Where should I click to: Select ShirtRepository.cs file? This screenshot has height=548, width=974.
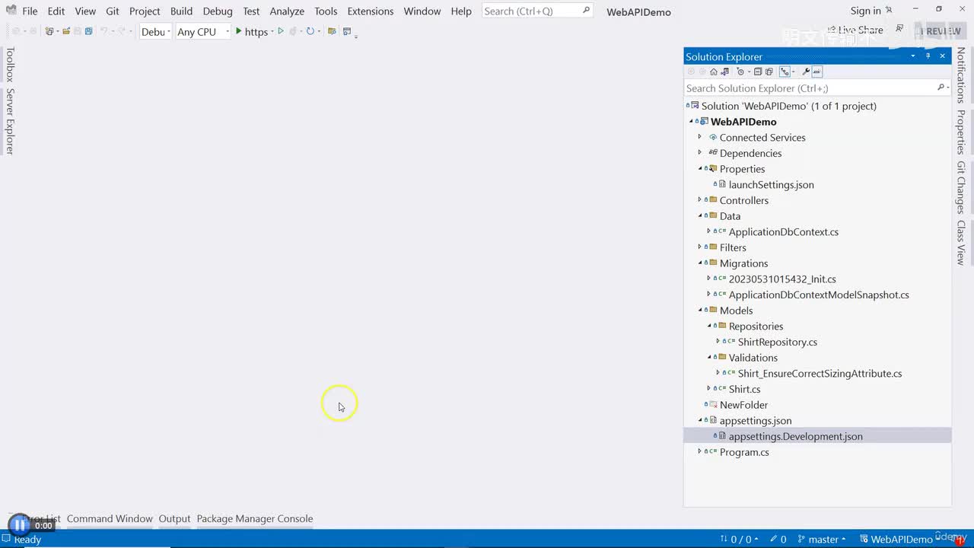(x=777, y=342)
